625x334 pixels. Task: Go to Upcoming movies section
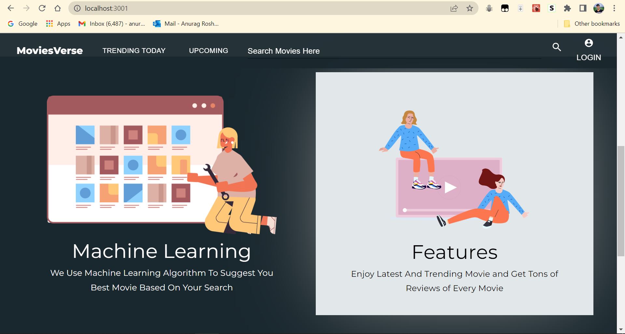[x=208, y=51]
